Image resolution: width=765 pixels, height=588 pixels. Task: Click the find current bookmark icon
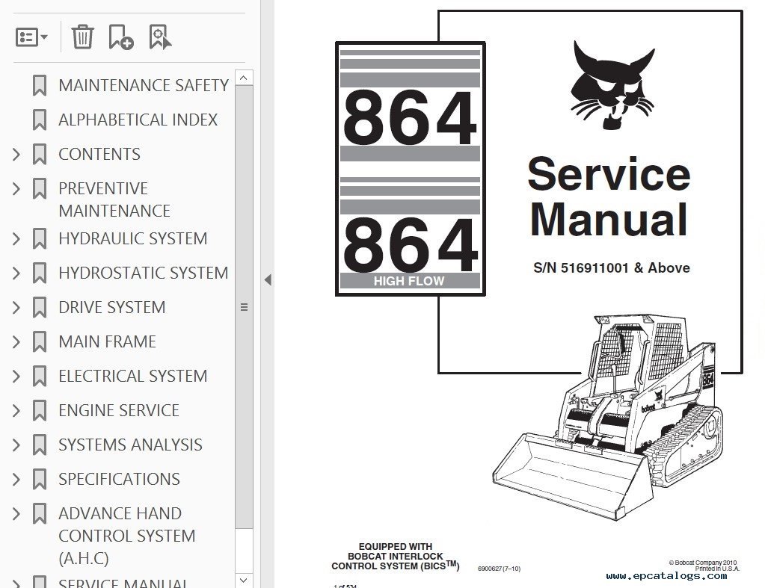coord(160,37)
